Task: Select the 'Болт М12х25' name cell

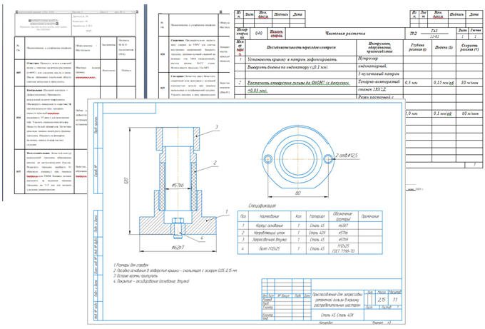Action: coord(270,248)
